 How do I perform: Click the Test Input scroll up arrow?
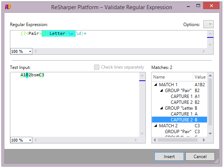tap(142, 76)
